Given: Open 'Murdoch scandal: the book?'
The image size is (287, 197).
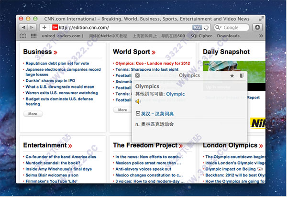Looking at the screenshot, I should coord(53,163).
